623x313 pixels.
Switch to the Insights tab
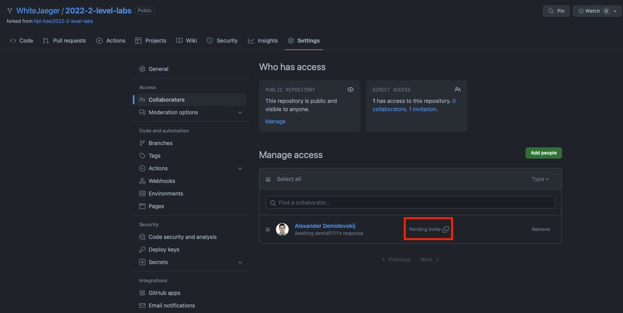[263, 41]
